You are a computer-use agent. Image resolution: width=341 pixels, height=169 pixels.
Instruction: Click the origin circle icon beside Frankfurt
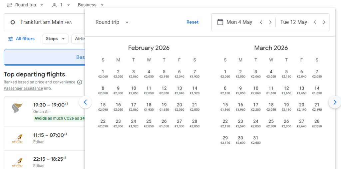point(13,22)
